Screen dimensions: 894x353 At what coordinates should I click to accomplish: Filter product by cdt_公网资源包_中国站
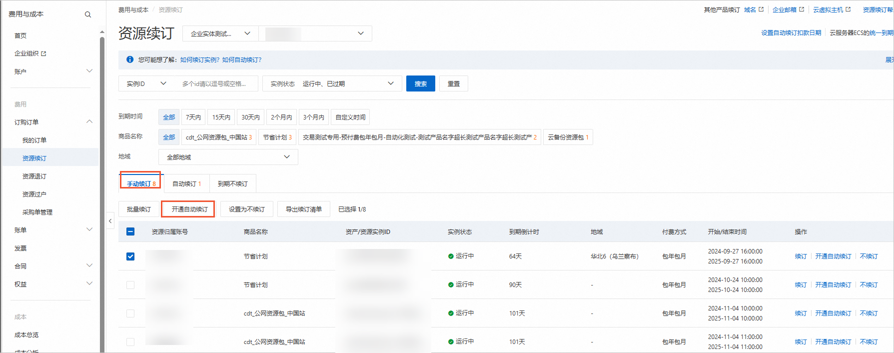coord(219,137)
